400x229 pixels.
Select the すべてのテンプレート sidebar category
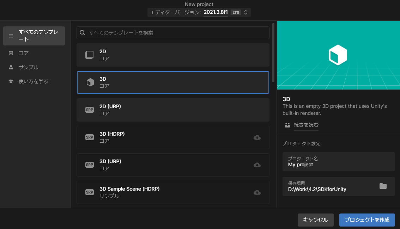[x=34, y=36]
